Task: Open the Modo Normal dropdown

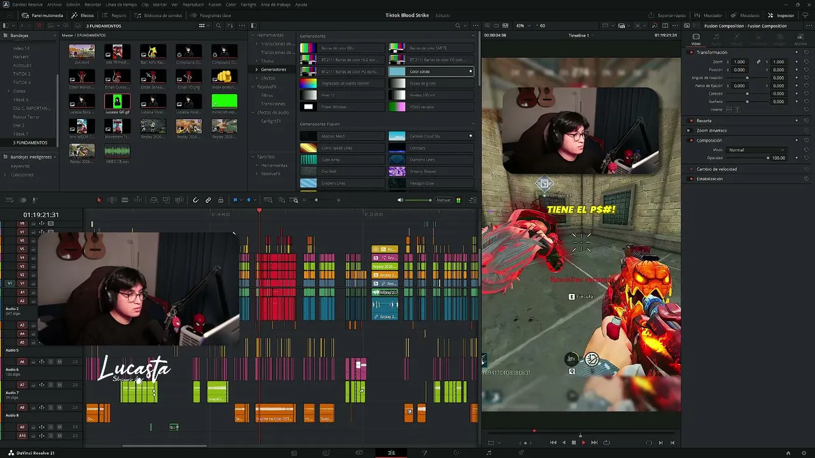Action: click(756, 149)
